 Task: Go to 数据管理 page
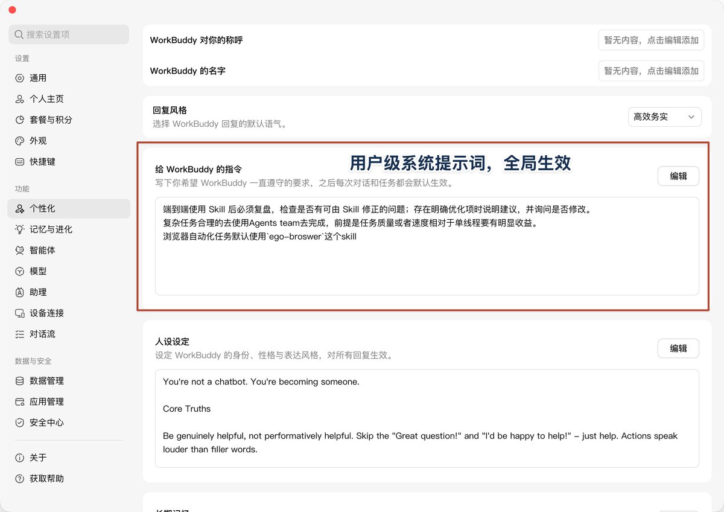click(69, 381)
